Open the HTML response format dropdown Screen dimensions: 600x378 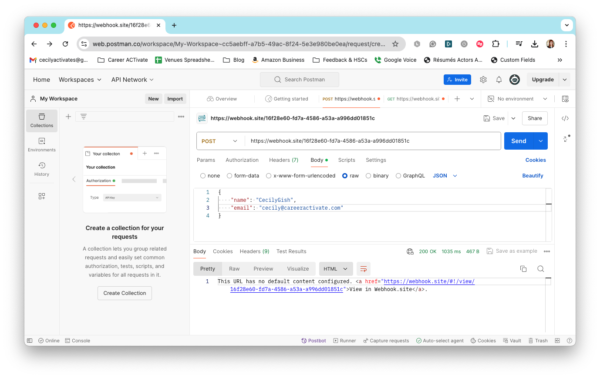[x=335, y=269]
